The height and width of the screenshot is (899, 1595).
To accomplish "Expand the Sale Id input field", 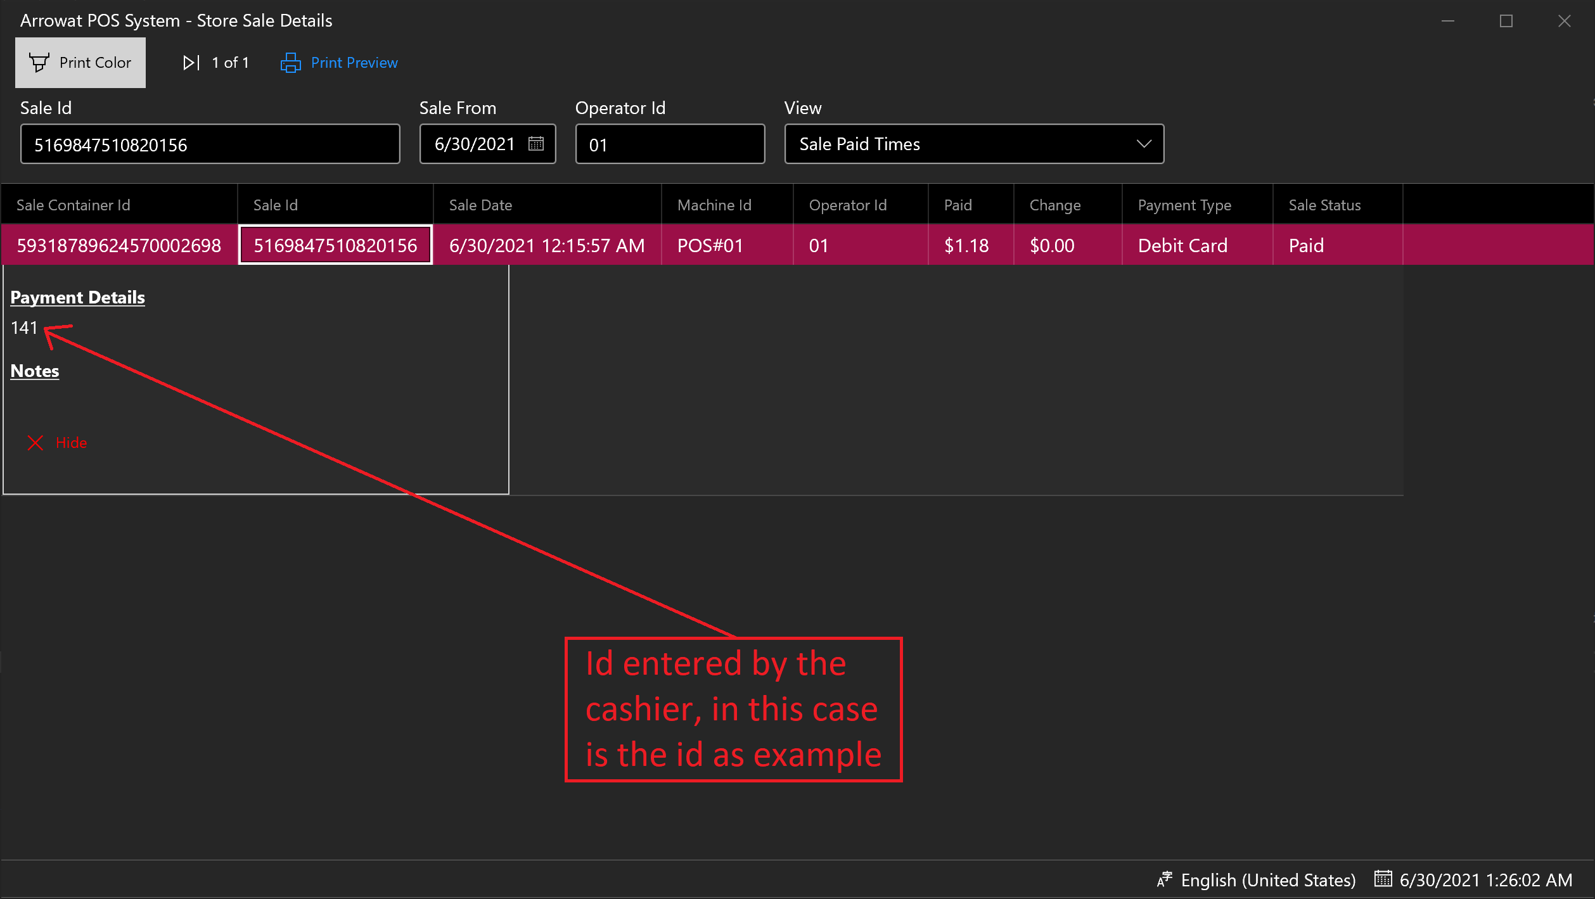I will (x=210, y=143).
